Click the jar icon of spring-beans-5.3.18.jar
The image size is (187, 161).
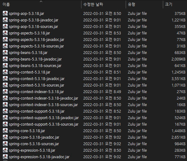pyautogui.click(x=5, y=52)
